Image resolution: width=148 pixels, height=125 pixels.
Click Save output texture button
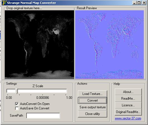coord(92,107)
